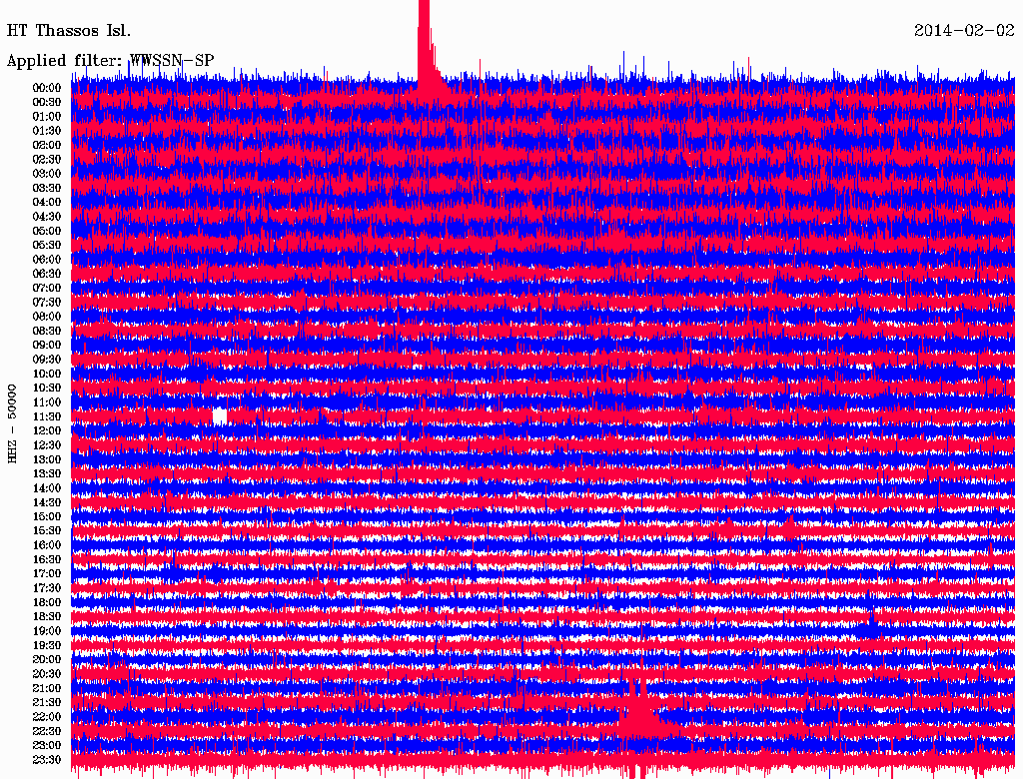Select the 23:00 time label
1023x779 pixels.
click(46, 745)
